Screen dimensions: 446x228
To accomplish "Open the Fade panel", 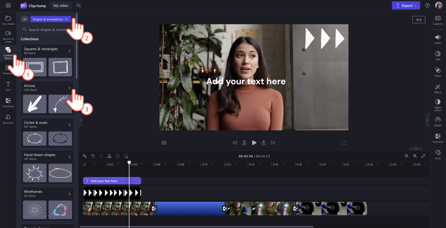I will point(438,56).
